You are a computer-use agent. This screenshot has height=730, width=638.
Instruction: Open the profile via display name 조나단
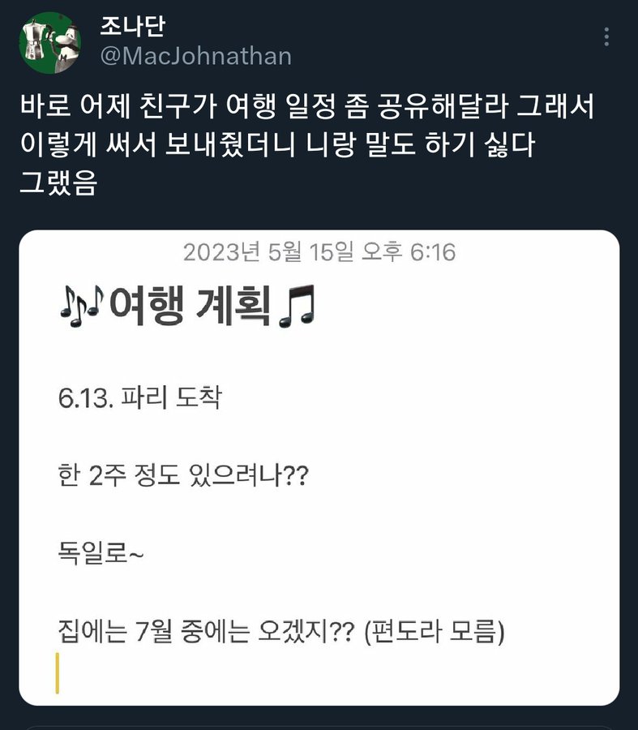click(x=134, y=26)
